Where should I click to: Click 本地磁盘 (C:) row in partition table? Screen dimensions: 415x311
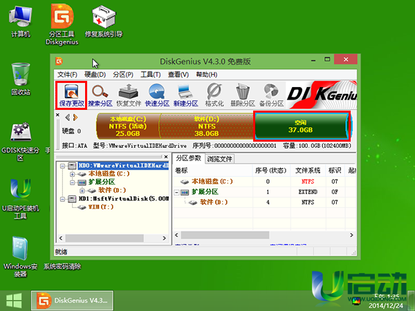pyautogui.click(x=264, y=181)
